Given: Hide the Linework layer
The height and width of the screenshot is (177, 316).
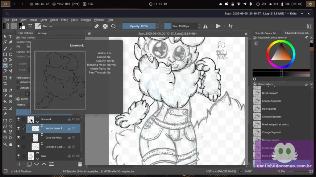Looking at the screenshot, I should pos(18,119).
